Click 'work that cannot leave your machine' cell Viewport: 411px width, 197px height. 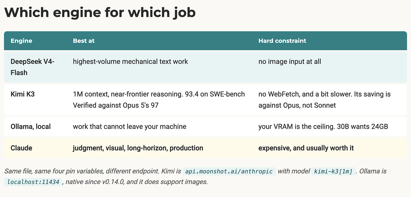coord(130,126)
